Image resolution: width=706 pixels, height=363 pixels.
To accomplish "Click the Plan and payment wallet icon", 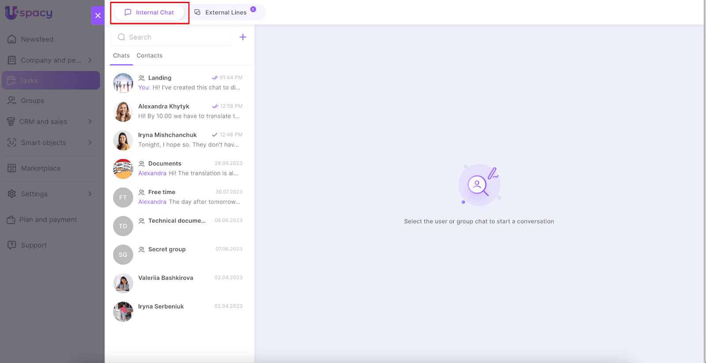I will point(11,220).
